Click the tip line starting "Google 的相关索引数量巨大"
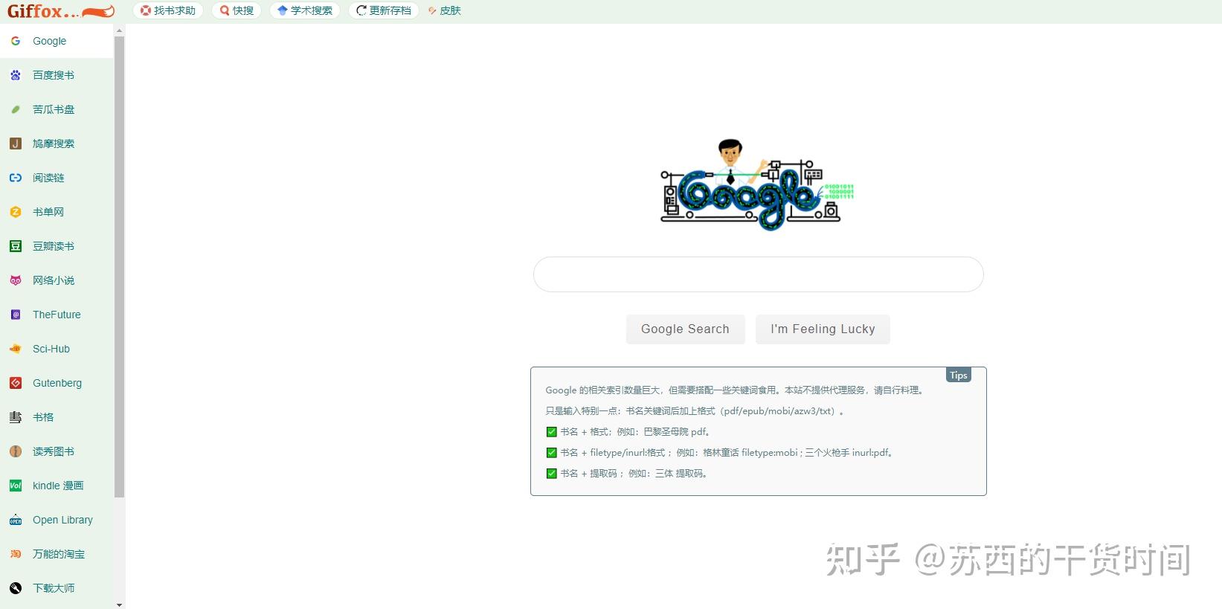Image resolution: width=1222 pixels, height=609 pixels. click(736, 390)
